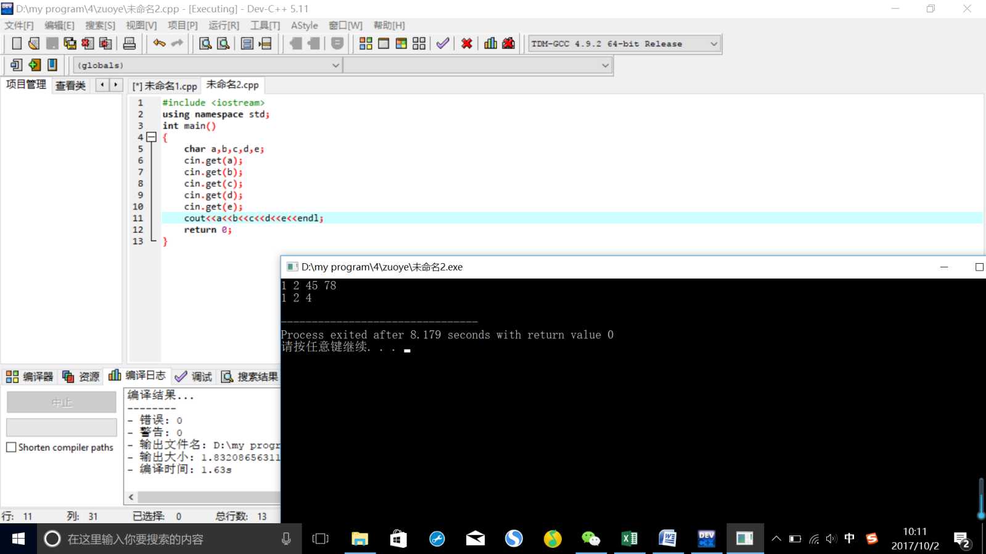
Task: Click the red X Stop Execution icon
Action: [x=467, y=43]
